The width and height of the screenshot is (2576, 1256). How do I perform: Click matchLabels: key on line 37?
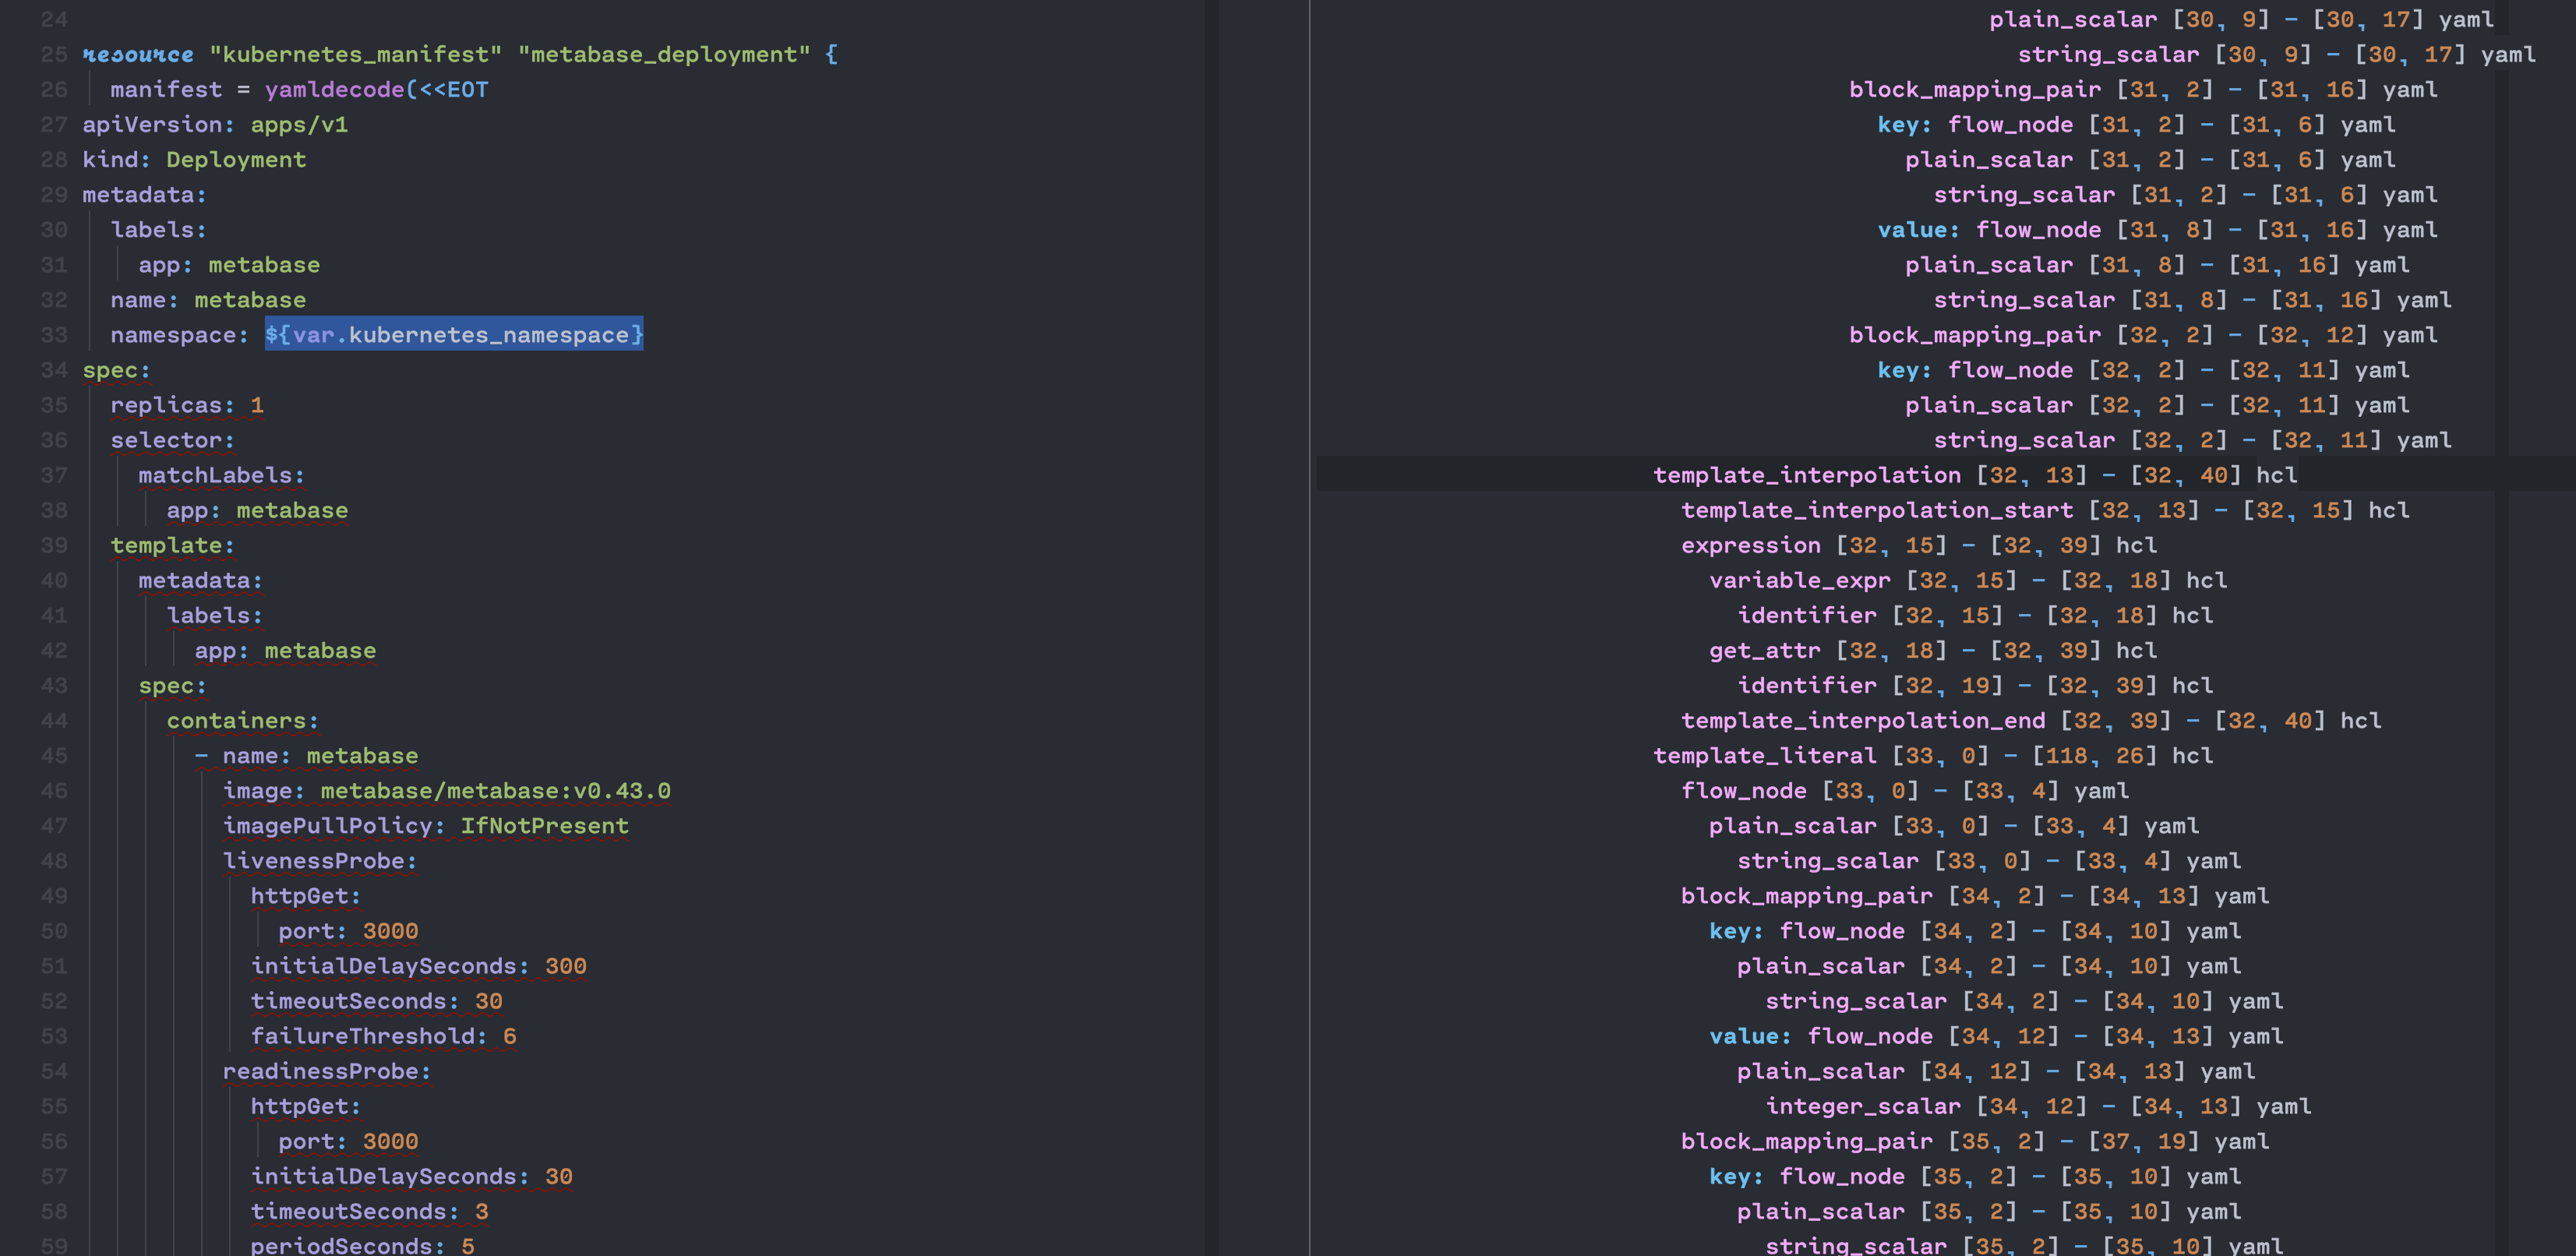[221, 475]
